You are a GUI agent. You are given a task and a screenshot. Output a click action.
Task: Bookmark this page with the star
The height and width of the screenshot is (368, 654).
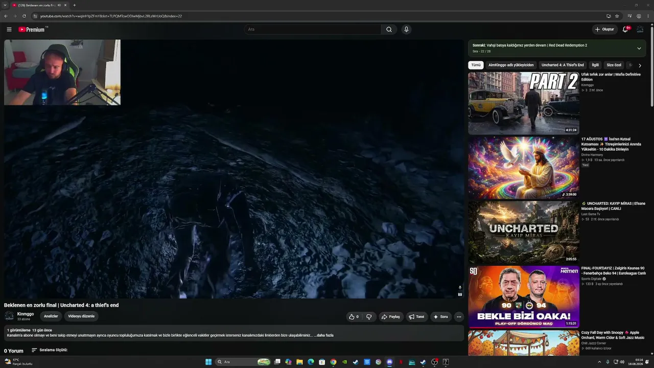click(x=617, y=16)
